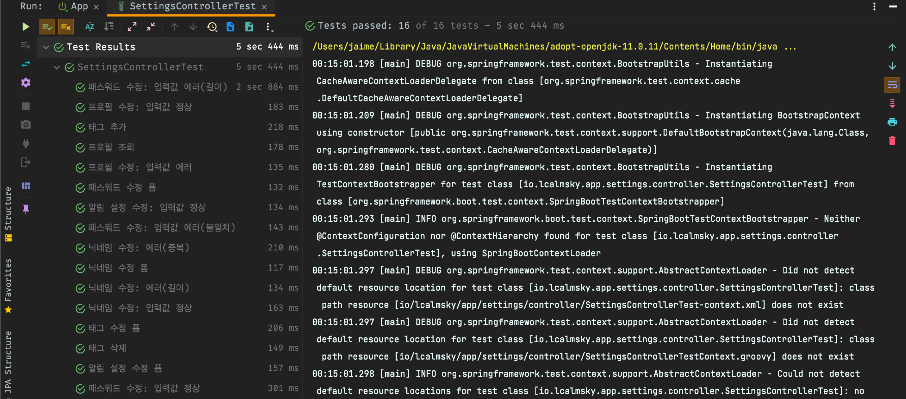Viewport: 906px width, 399px height.
Task: Clear console with trash icon
Action: (x=892, y=141)
